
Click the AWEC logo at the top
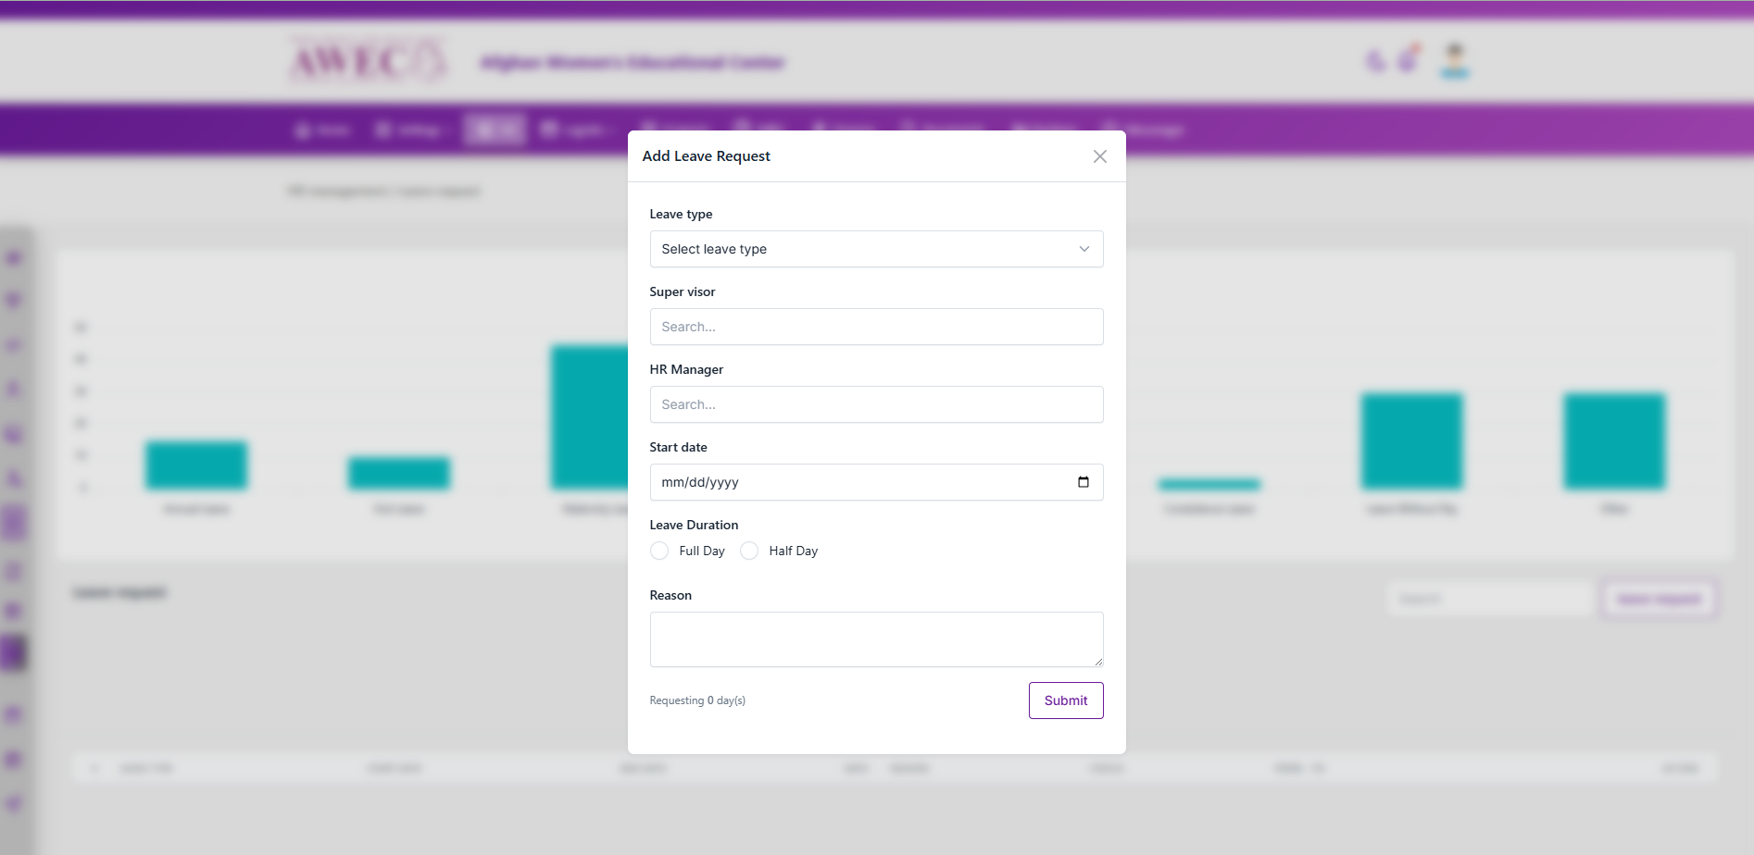click(x=364, y=62)
